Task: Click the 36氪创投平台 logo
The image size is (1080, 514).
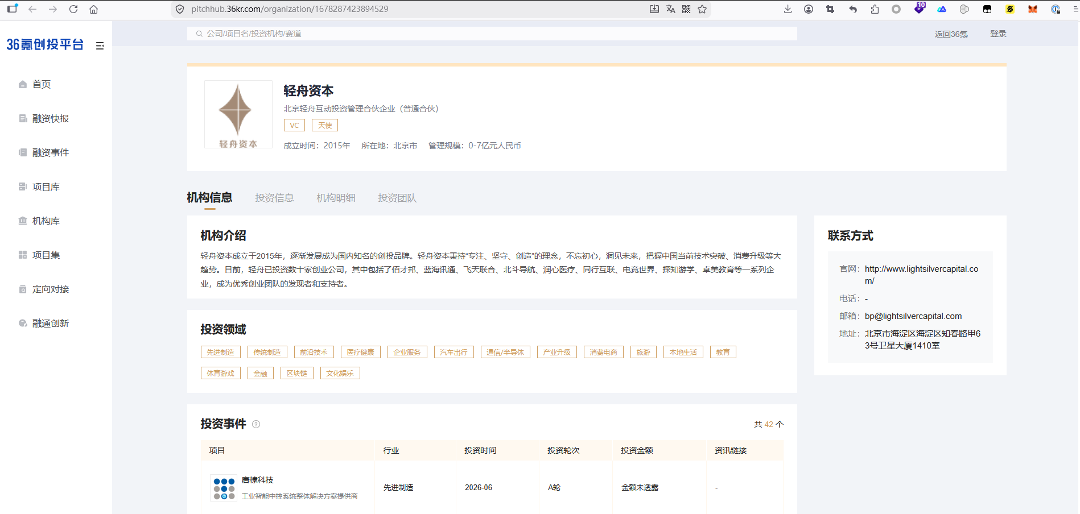Action: [45, 44]
